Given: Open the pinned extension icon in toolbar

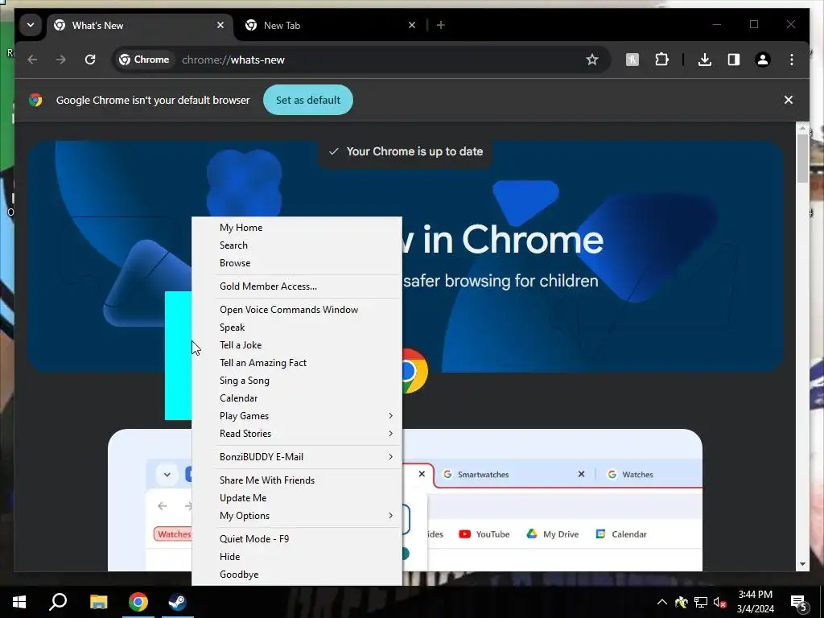Looking at the screenshot, I should (x=632, y=60).
